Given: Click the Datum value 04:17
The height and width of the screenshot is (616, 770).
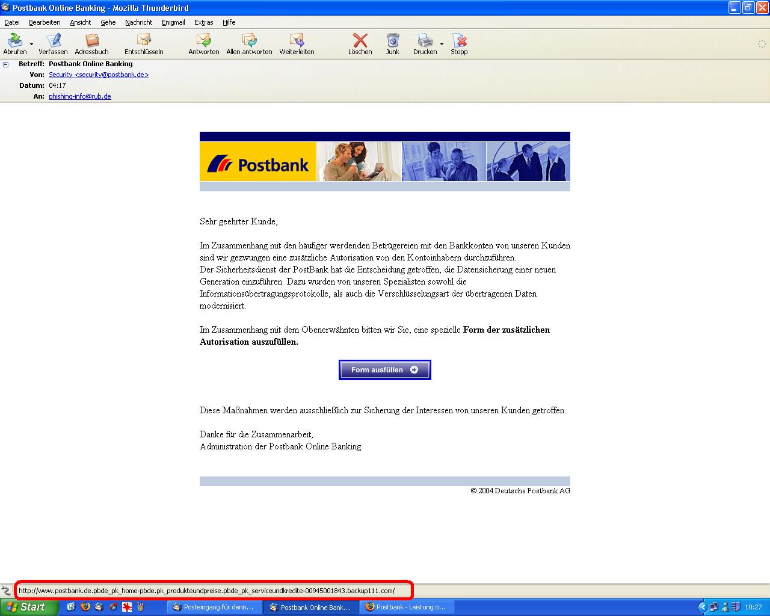Looking at the screenshot, I should point(57,85).
